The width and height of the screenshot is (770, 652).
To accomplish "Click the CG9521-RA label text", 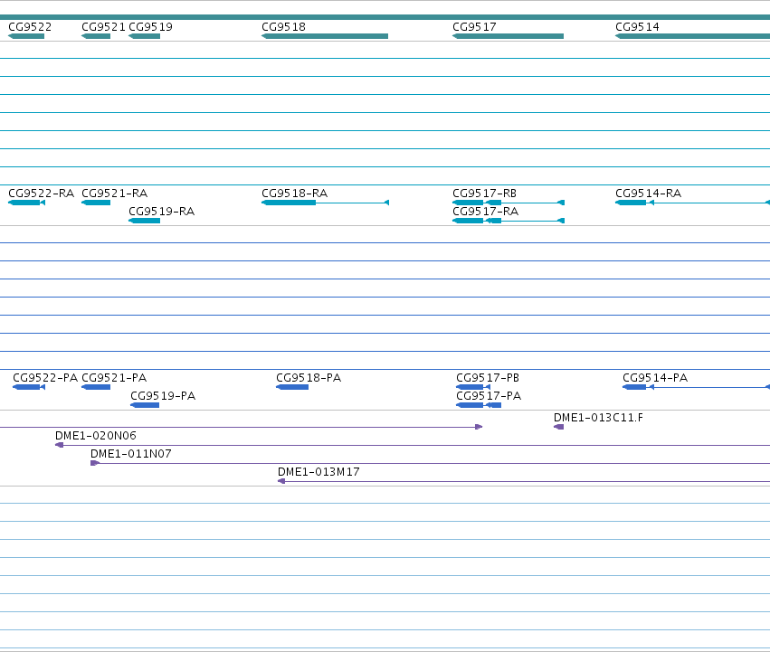I will click(x=114, y=194).
